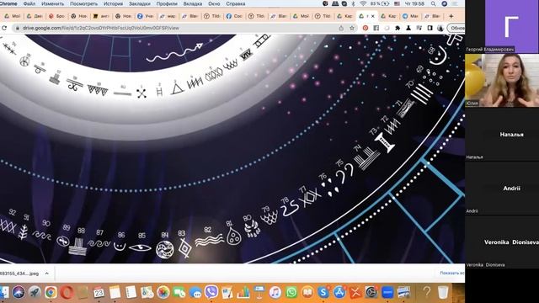This screenshot has height=303, width=539.
Task: Open Music from the Dock
Action: [x=275, y=292]
